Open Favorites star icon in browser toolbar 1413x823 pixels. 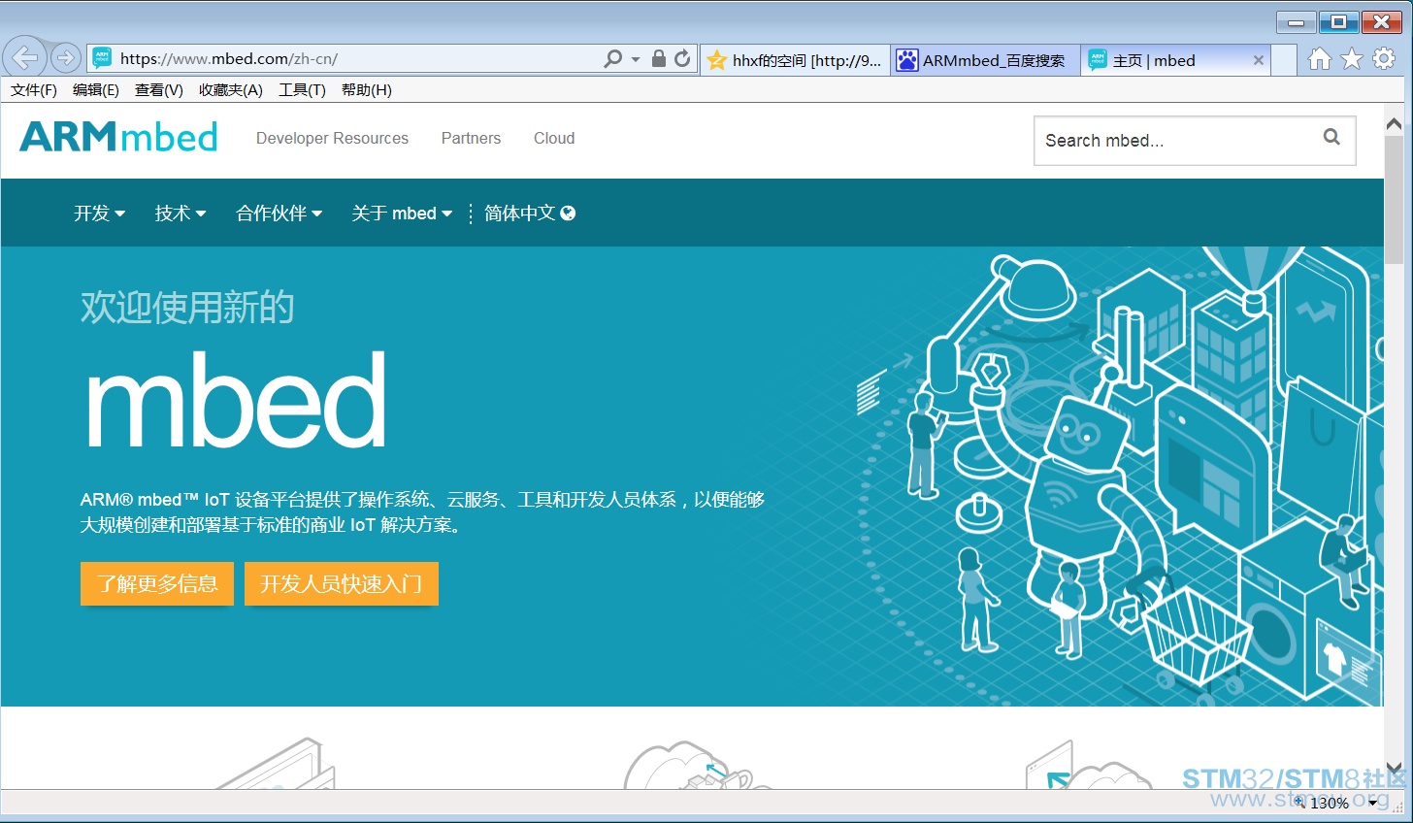[x=1352, y=59]
